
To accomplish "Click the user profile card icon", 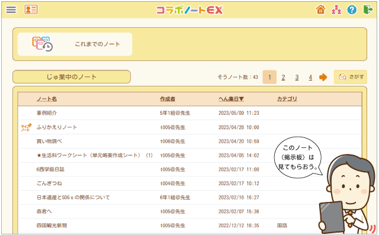I will 31,9.
